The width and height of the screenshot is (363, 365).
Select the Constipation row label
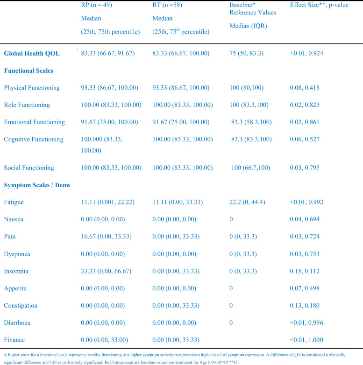(20, 305)
